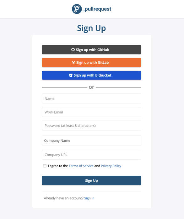
Task: Click the 'I agree to the' label text
Action: coord(58,166)
